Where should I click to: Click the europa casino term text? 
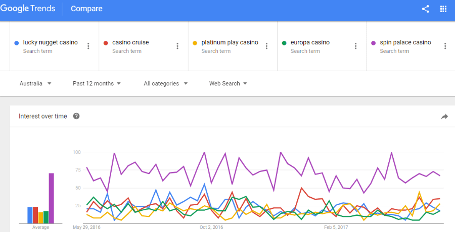point(310,42)
